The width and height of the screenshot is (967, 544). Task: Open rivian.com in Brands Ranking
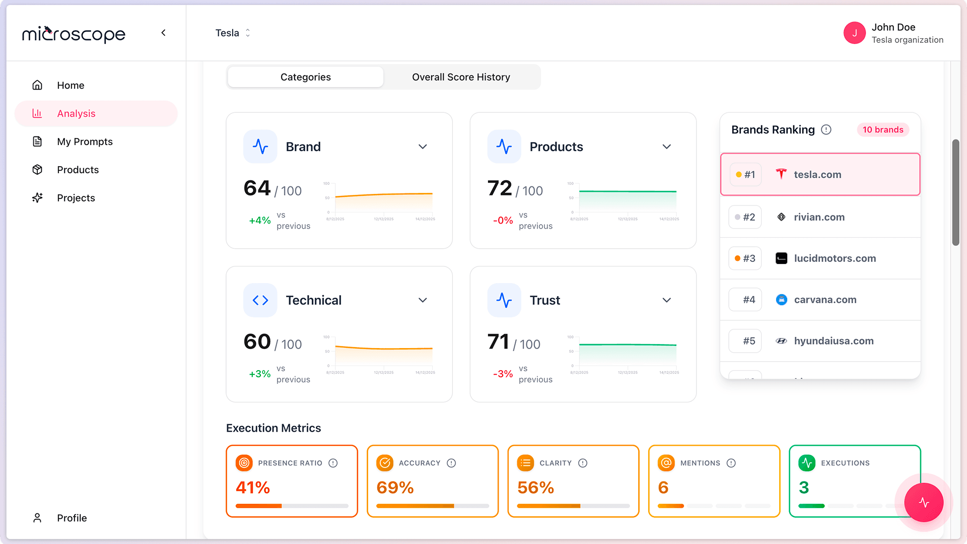(820, 217)
